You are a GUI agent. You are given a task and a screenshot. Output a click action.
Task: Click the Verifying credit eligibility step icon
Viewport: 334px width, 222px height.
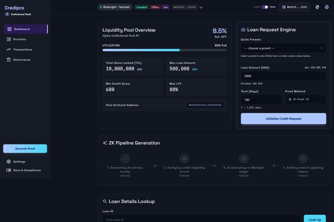tap(184, 158)
